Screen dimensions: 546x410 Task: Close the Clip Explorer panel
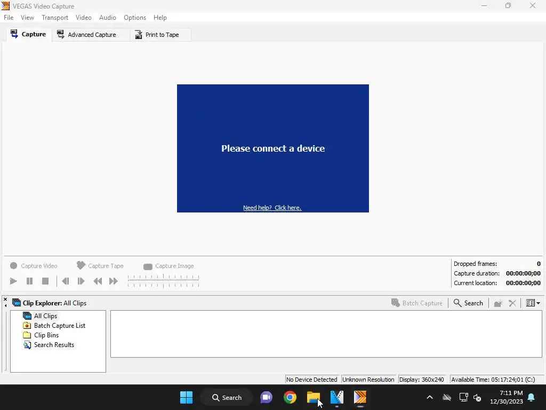pyautogui.click(x=5, y=299)
